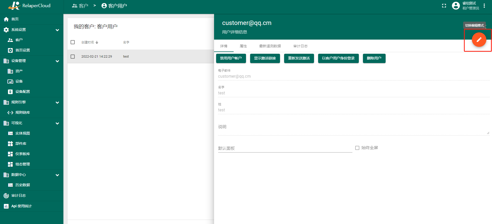Open the 组态管理 sidebar item
The image size is (492, 224).
(32, 164)
